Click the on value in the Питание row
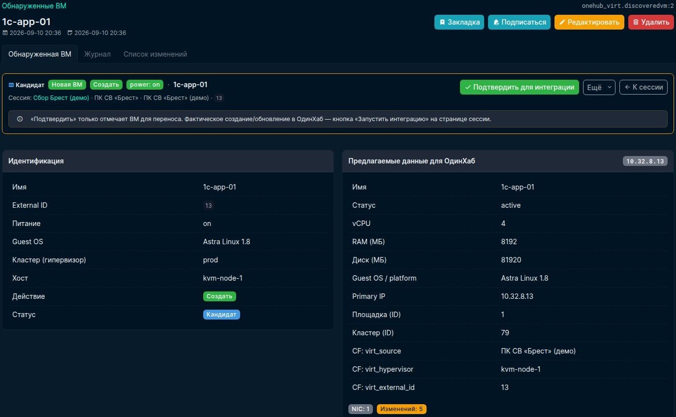The height and width of the screenshot is (417, 676). tap(207, 224)
